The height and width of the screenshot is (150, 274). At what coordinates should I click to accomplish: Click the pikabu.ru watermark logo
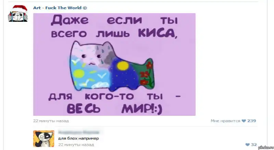(x=266, y=148)
